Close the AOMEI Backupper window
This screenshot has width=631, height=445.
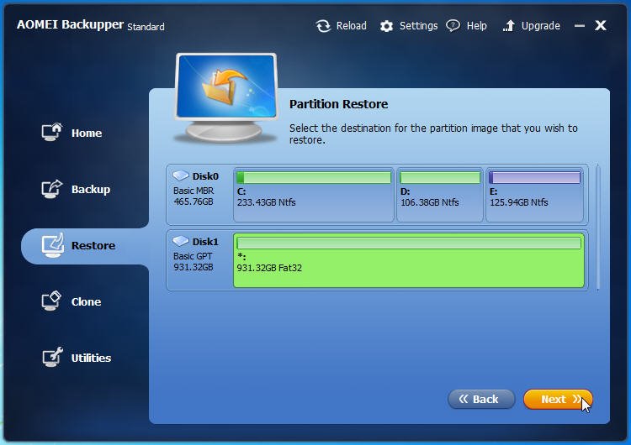click(601, 26)
